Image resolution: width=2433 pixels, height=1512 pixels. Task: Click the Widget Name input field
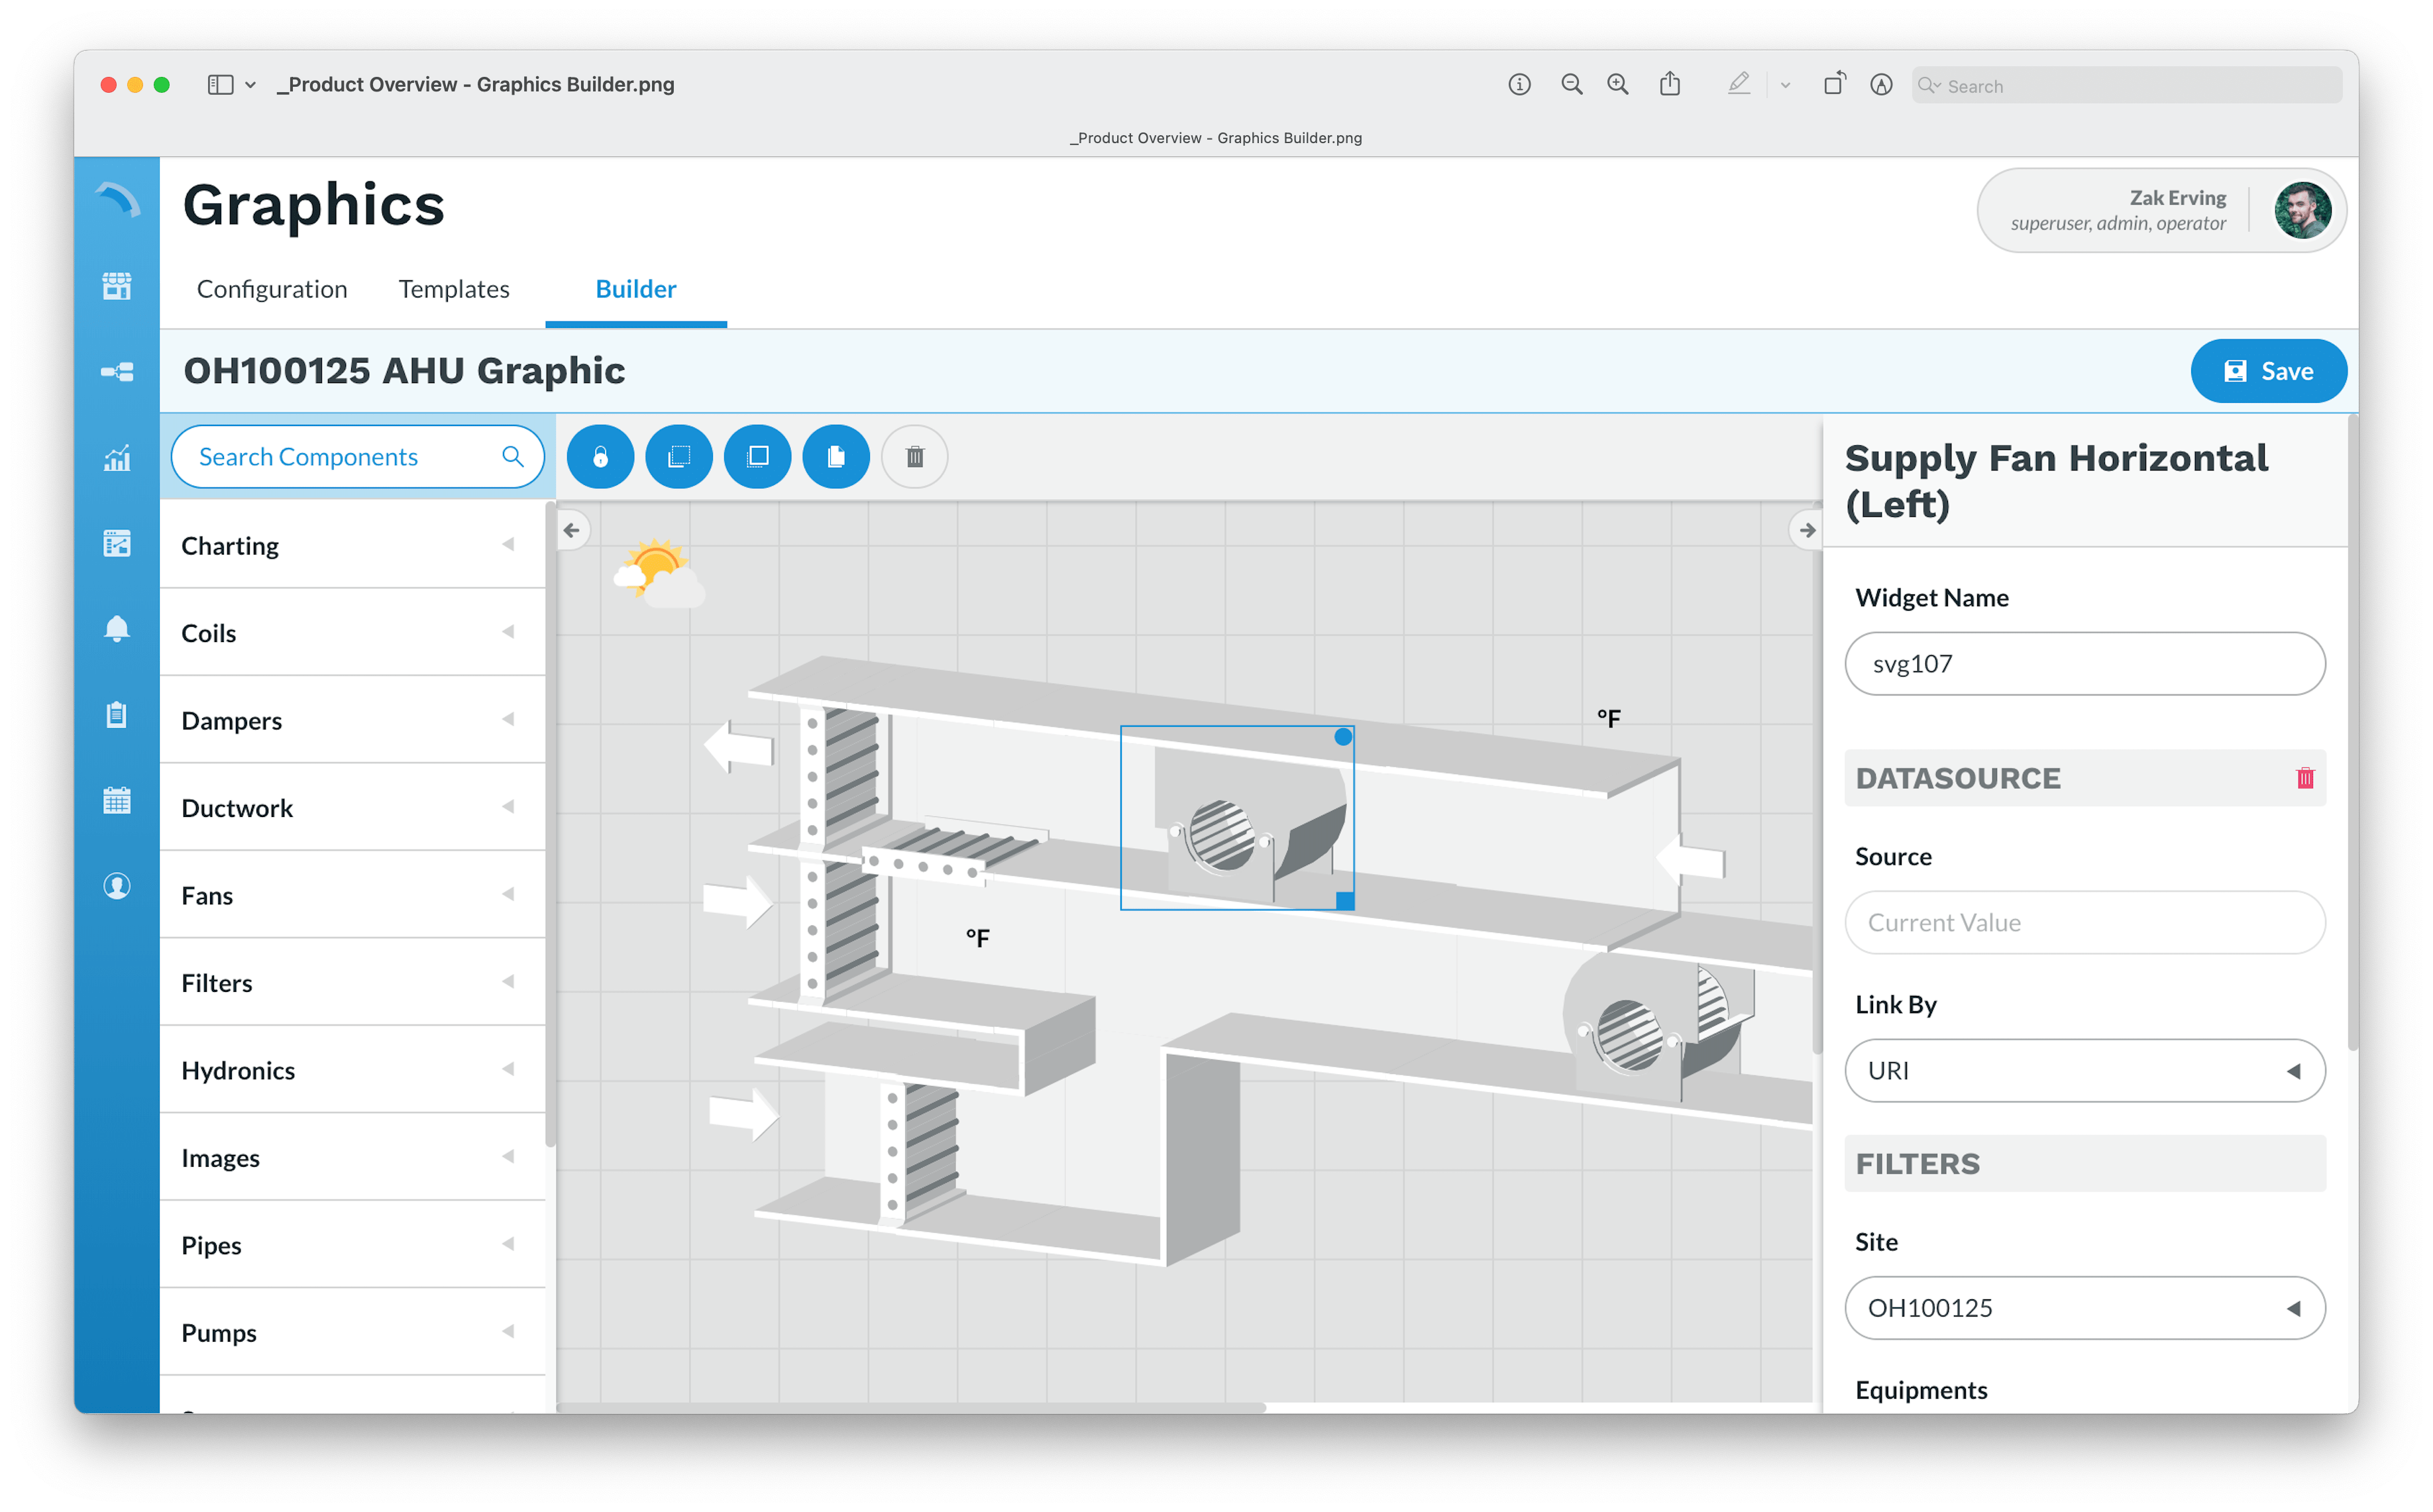(2084, 664)
